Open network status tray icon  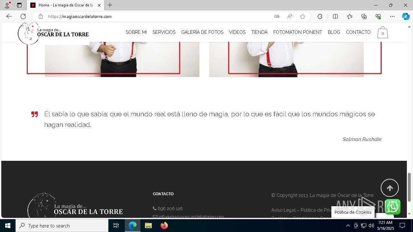(363, 226)
